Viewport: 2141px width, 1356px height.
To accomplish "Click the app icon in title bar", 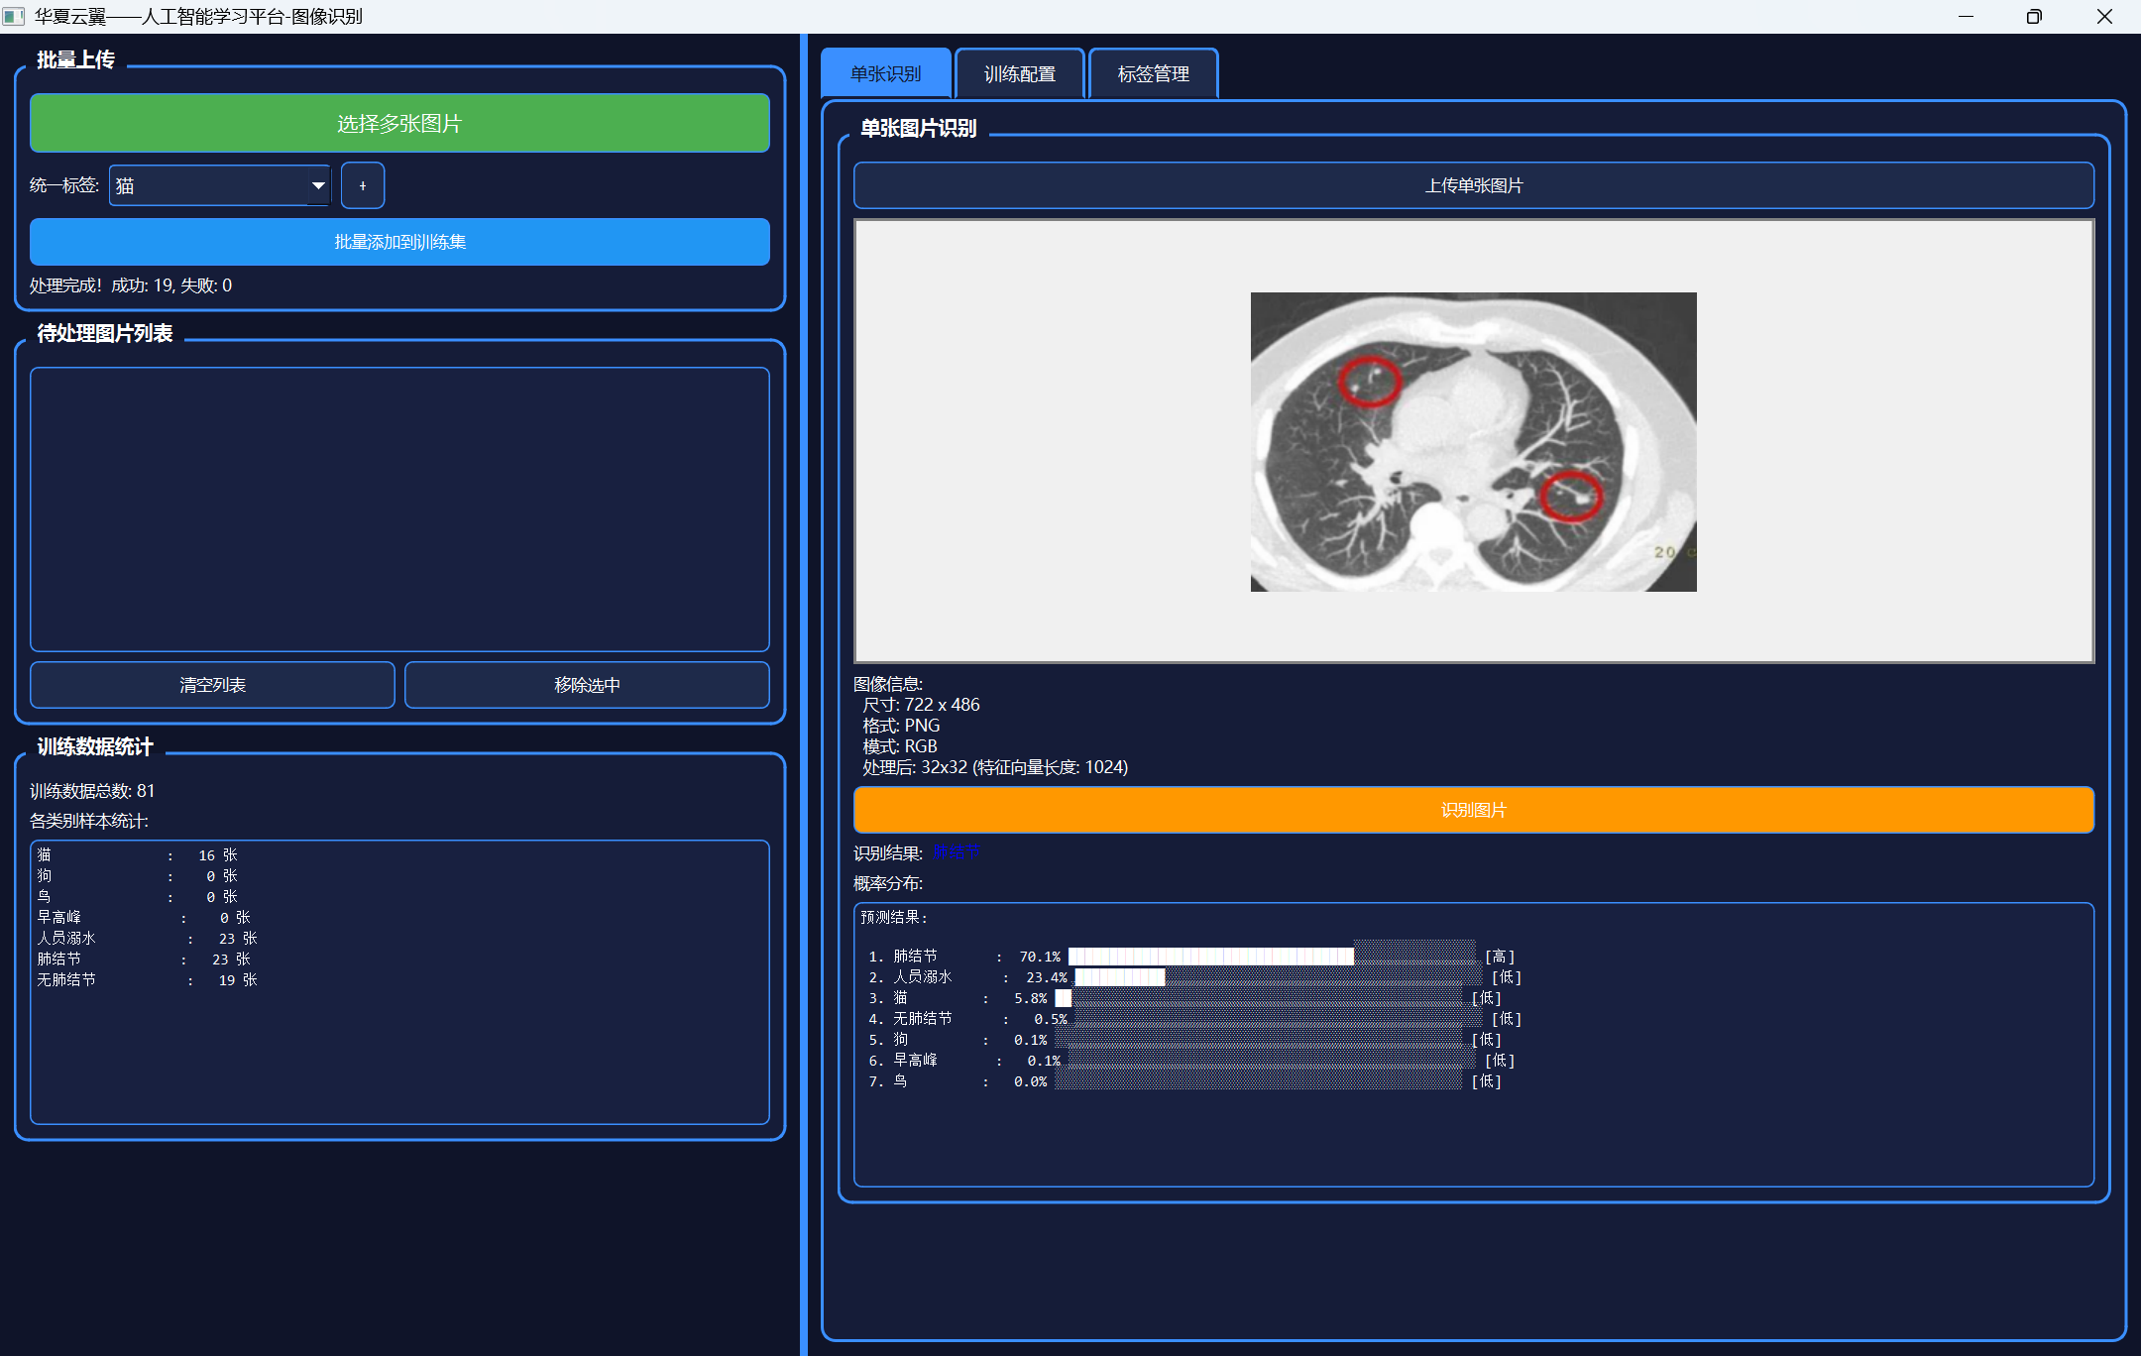I will click(14, 16).
